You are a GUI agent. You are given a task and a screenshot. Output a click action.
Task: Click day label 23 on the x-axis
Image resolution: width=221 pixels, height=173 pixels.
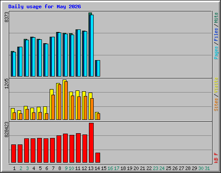[x=155, y=168]
